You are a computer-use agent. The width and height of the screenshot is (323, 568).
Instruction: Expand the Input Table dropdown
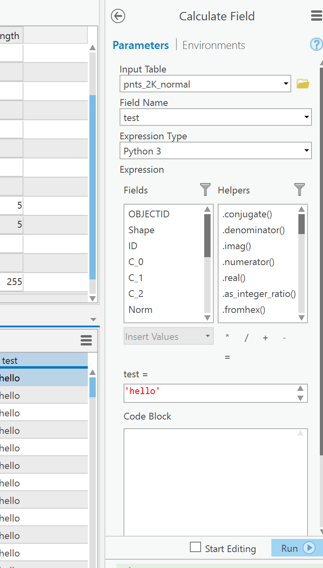point(286,84)
